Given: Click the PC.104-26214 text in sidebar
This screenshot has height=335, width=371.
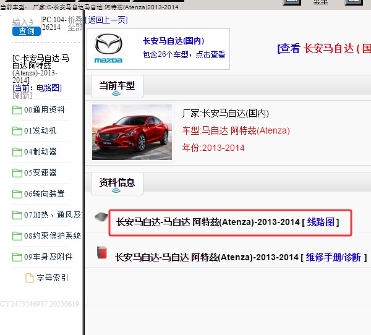Looking at the screenshot, I should point(54,23).
